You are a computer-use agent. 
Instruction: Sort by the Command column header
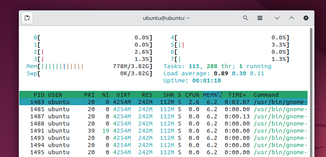point(266,95)
